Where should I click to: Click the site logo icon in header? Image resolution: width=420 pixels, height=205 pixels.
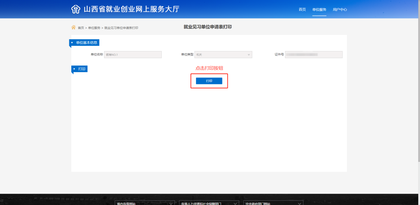76,9
